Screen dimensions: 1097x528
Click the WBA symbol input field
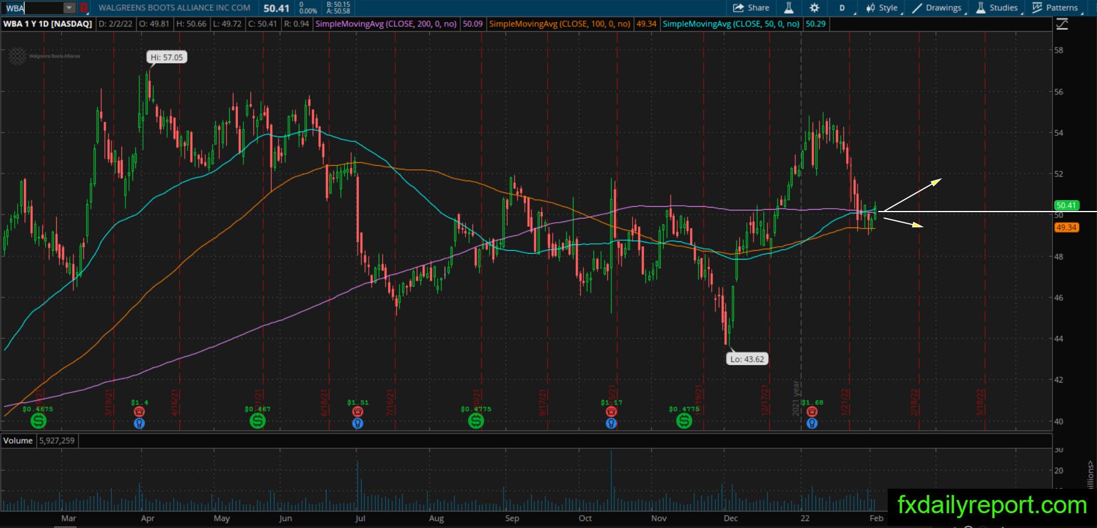[33, 8]
